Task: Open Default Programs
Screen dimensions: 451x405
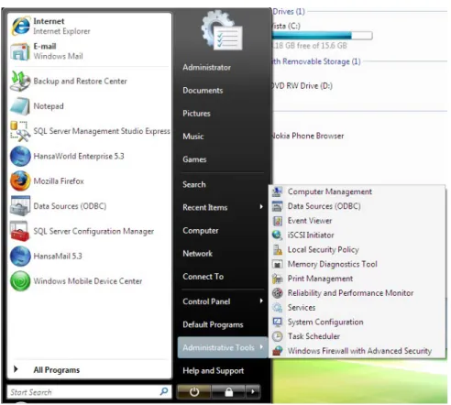Action: tap(213, 324)
